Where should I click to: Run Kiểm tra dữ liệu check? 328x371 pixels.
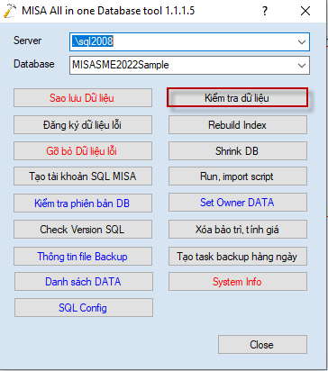(238, 97)
